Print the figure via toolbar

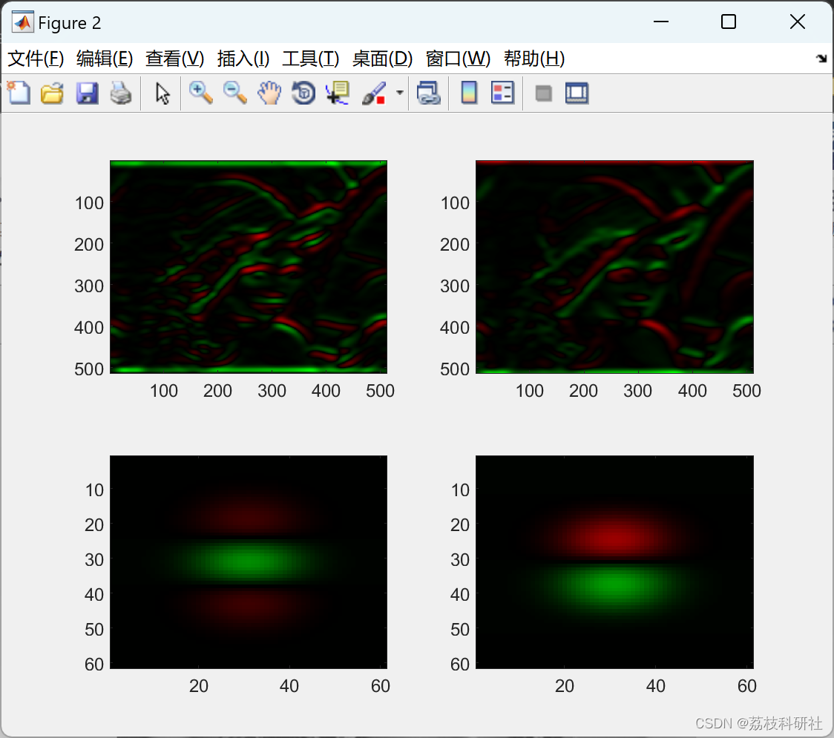[x=121, y=93]
